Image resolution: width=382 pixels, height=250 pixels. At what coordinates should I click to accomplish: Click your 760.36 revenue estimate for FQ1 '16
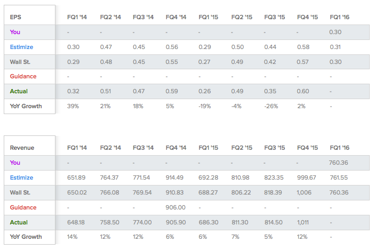pyautogui.click(x=338, y=163)
